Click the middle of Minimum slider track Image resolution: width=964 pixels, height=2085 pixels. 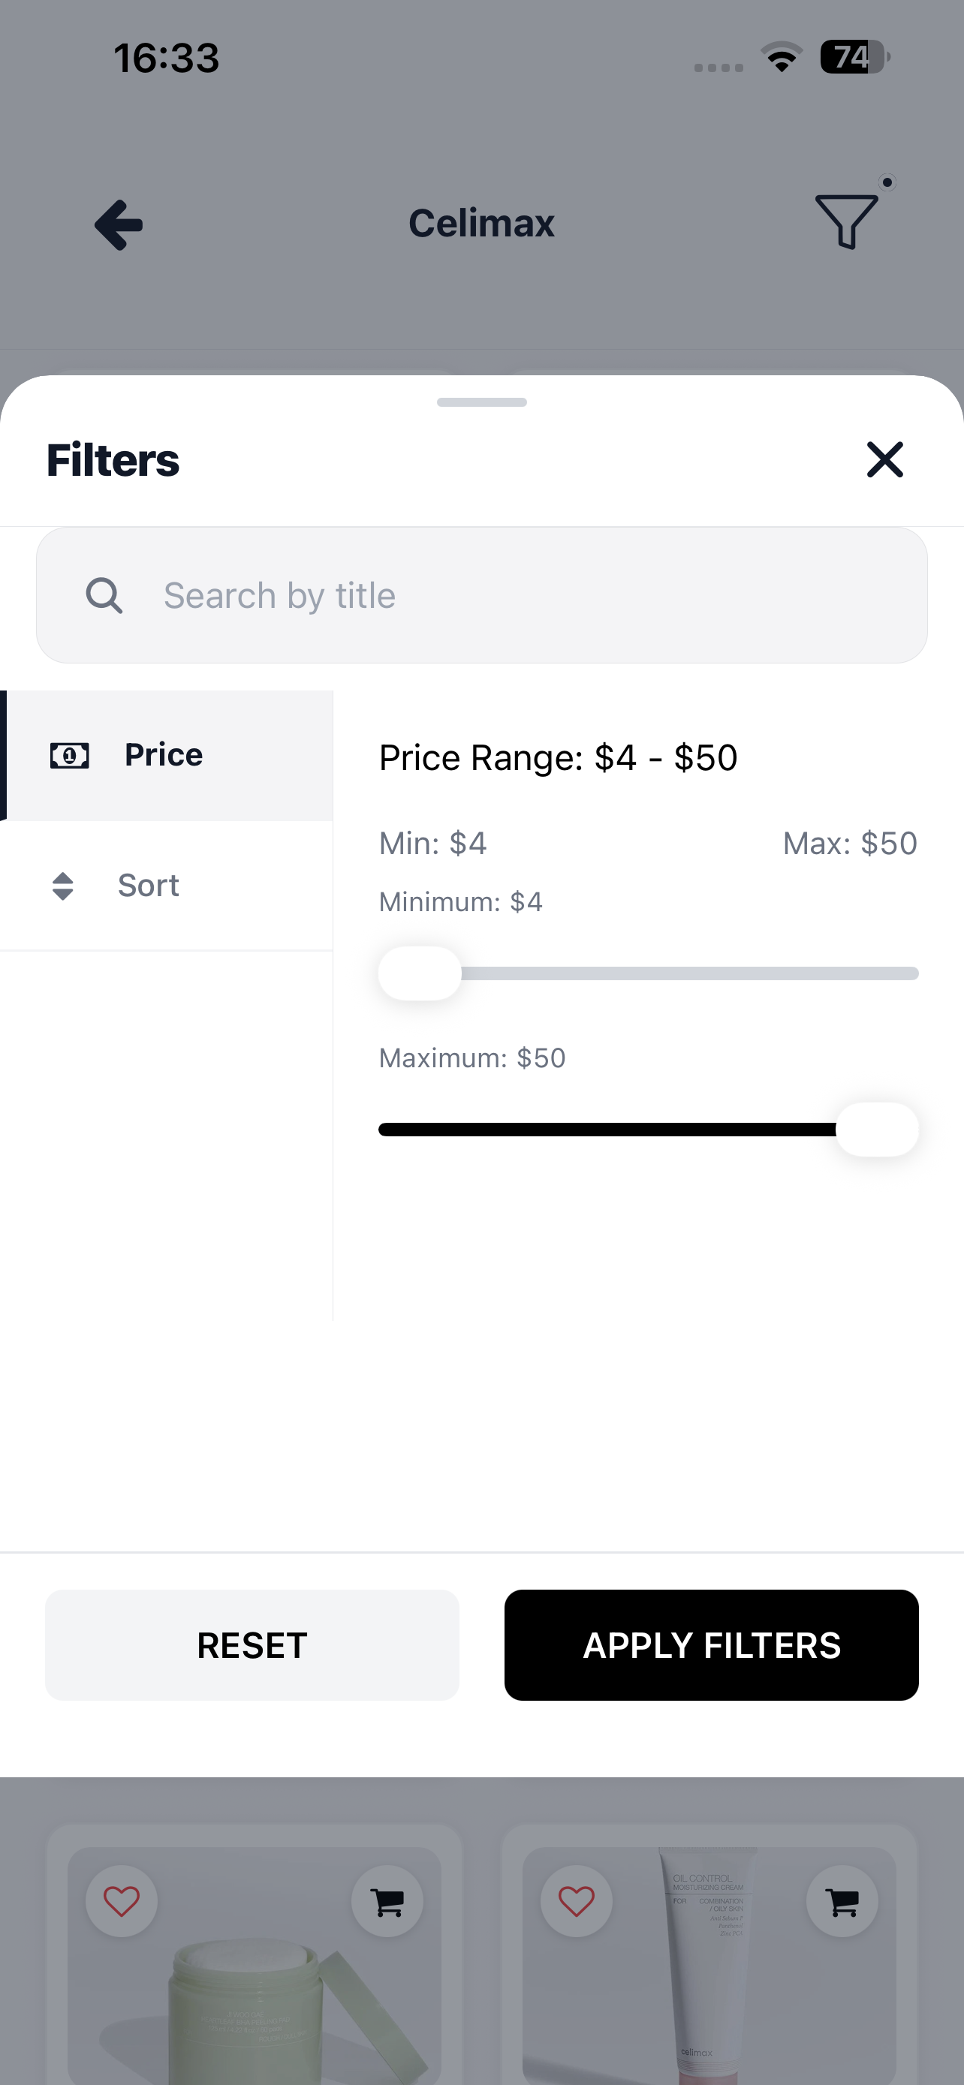[x=649, y=973]
